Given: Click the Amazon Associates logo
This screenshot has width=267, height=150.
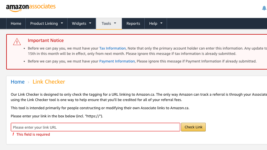Looking at the screenshot, I should (31, 8).
